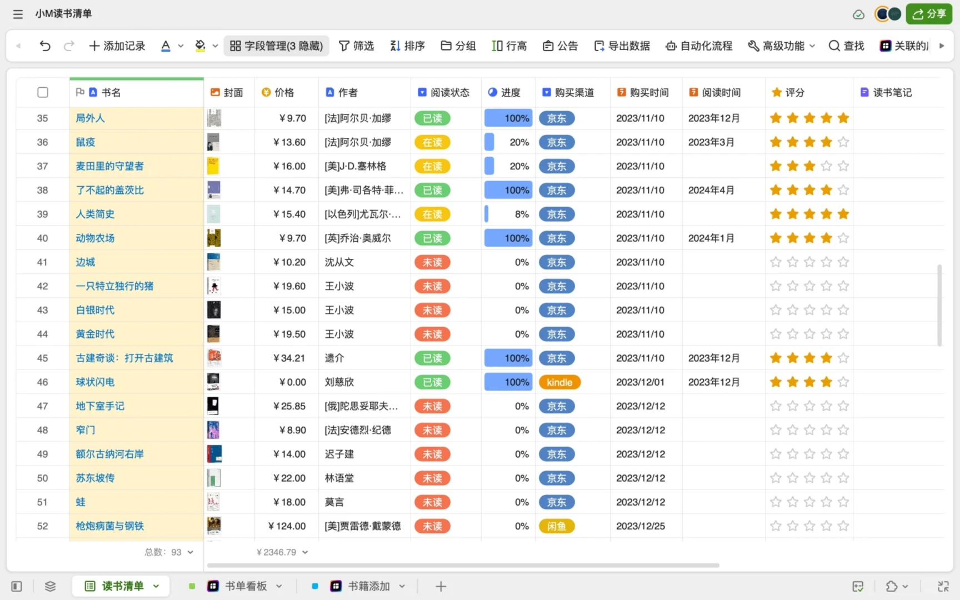Image resolution: width=960 pixels, height=600 pixels.
Task: Switch to the 书籍添加 view tab
Action: click(x=368, y=586)
